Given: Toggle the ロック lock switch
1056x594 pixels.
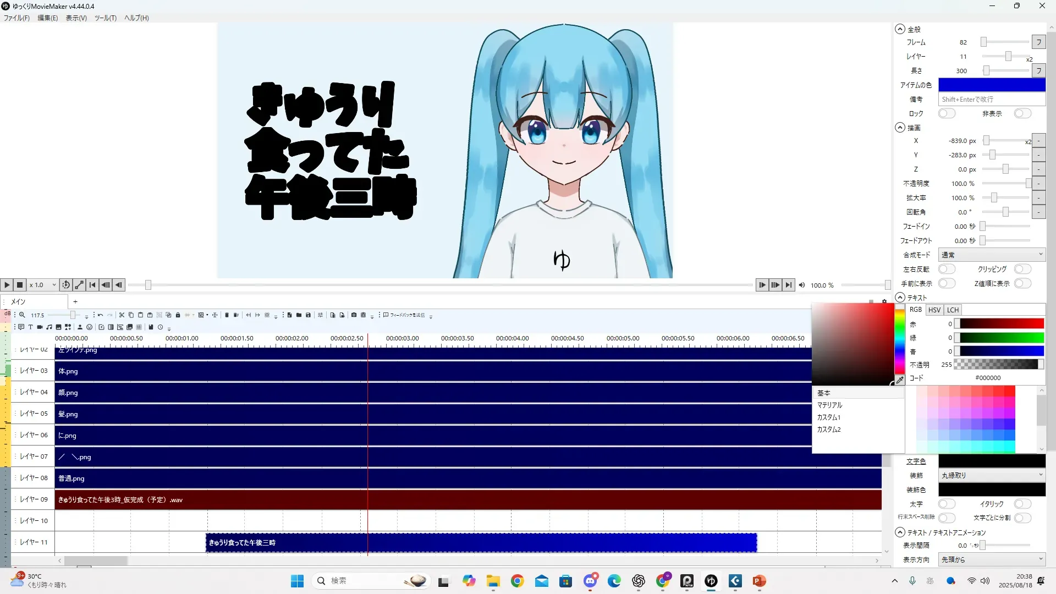Looking at the screenshot, I should 946,113.
